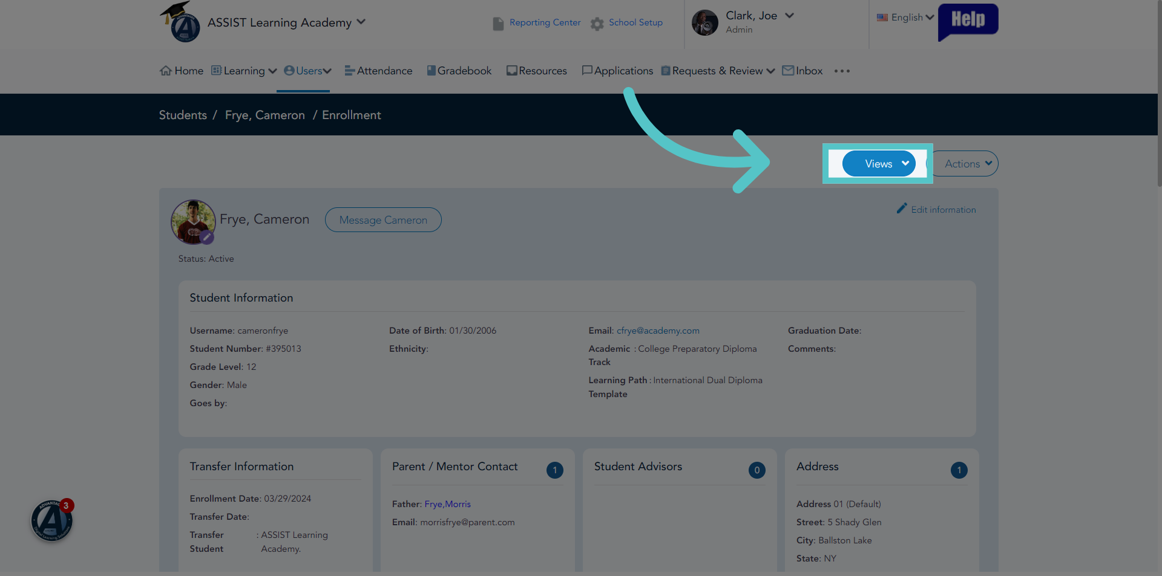Open the floating ASSIST badge with notifications
Screen dimensions: 1162x576
[x=52, y=520]
